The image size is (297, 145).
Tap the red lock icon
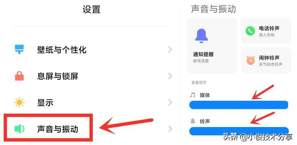click(19, 76)
